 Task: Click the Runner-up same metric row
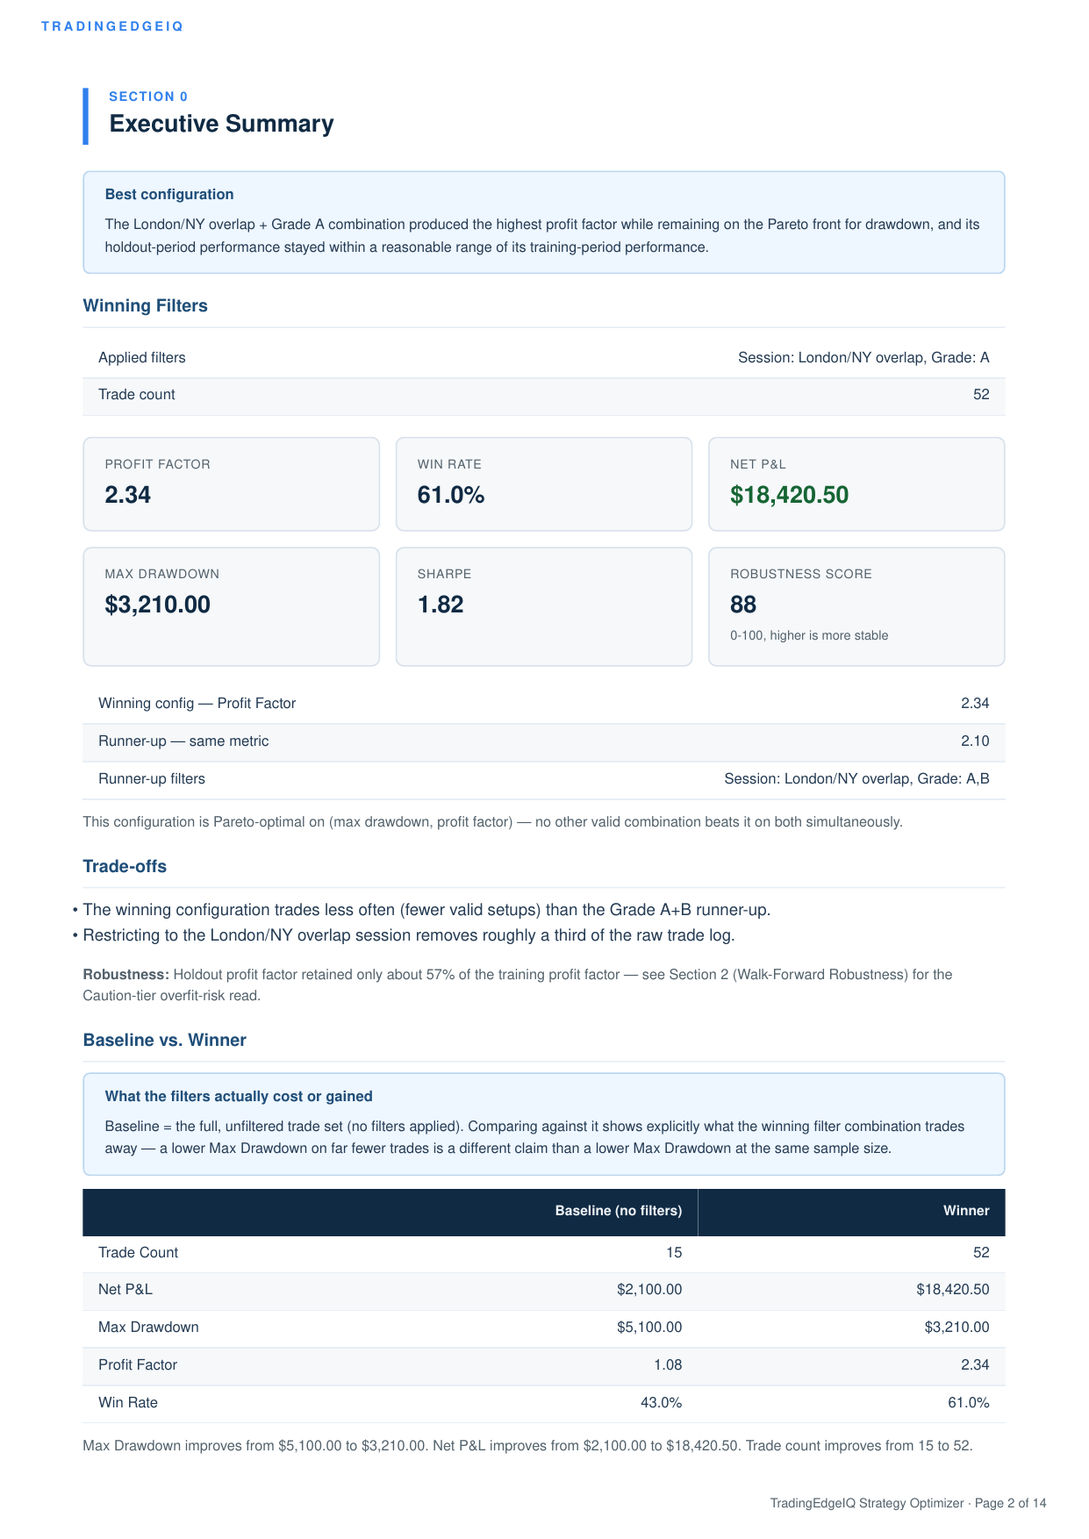(x=544, y=742)
